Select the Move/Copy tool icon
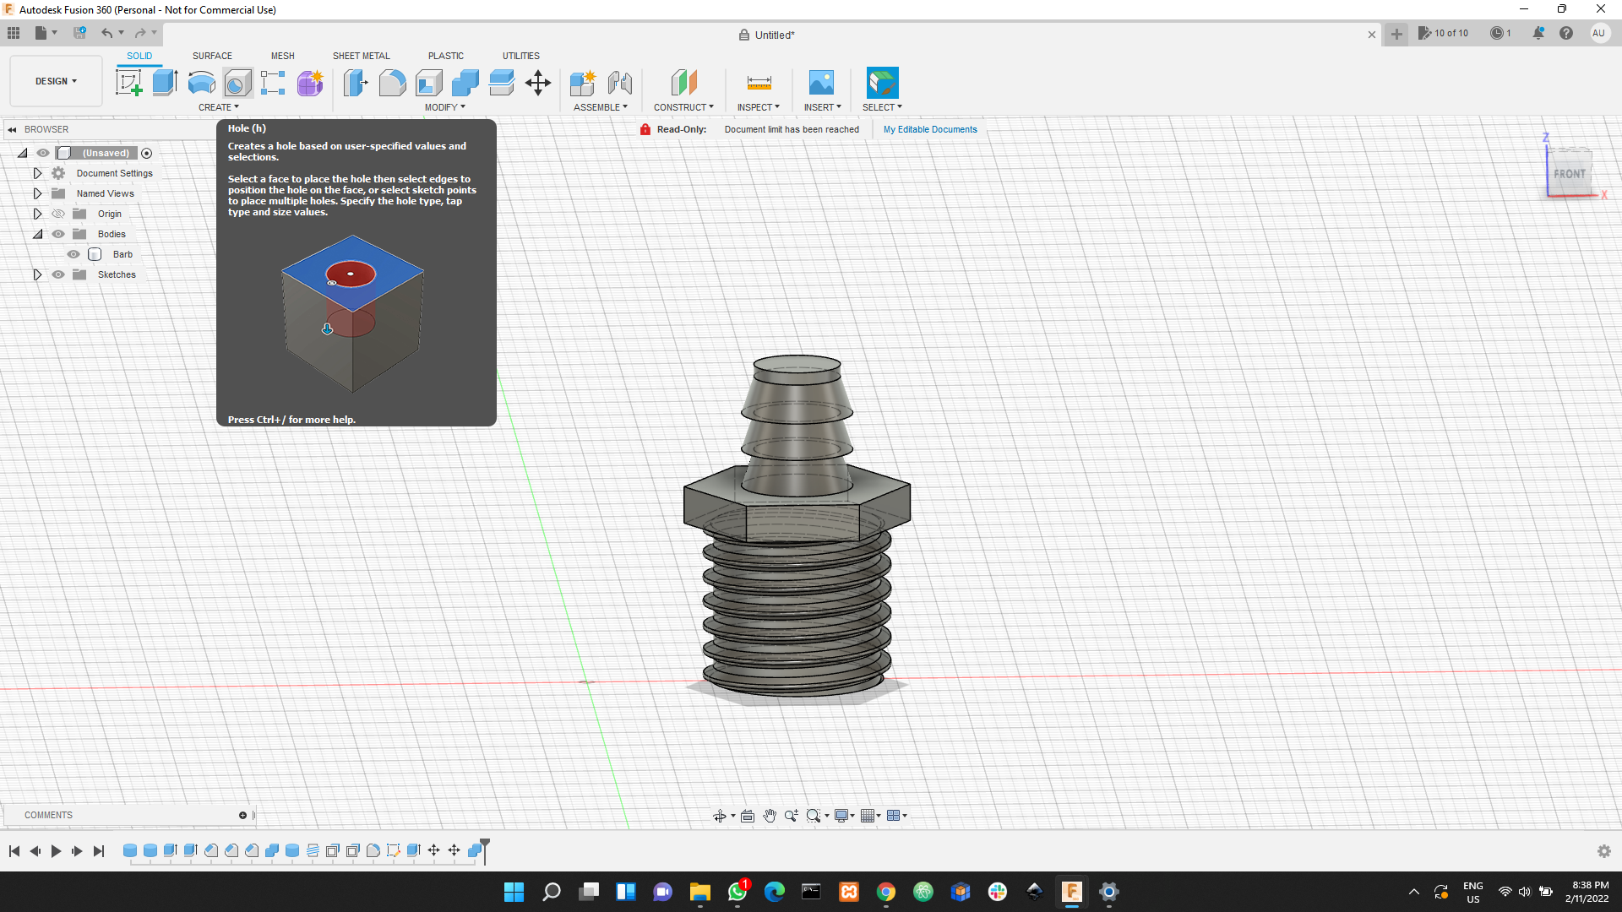Screen dimensions: 1622x912 538,83
